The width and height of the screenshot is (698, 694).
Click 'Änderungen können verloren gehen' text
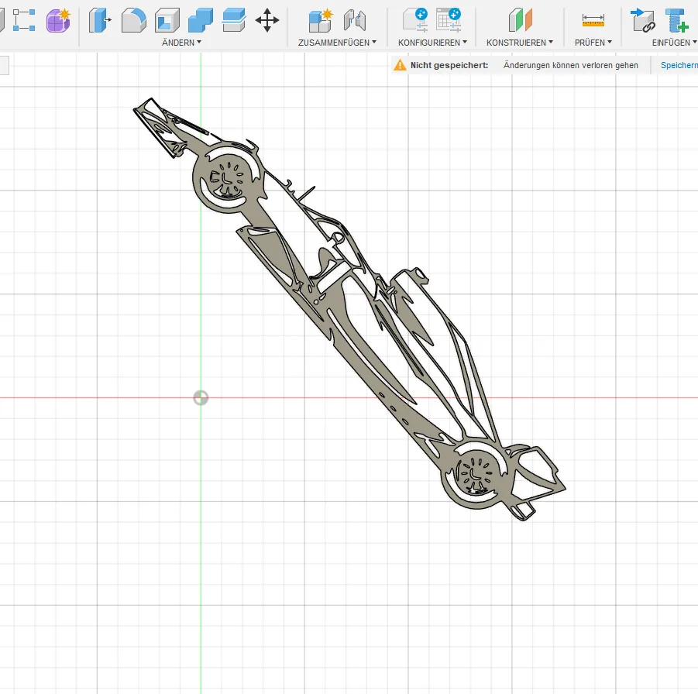(x=571, y=65)
